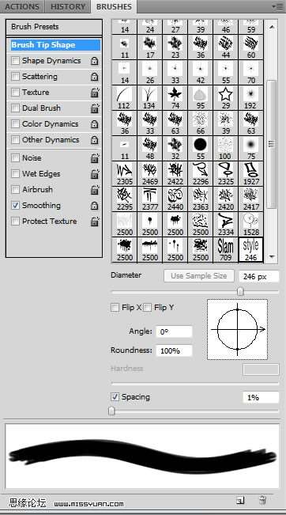Select the grass blade brush 134
Viewport: 286px width, 515px height.
click(150, 98)
